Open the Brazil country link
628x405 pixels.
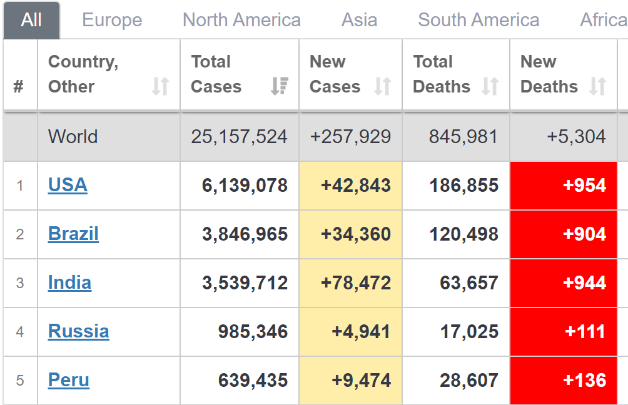(73, 234)
